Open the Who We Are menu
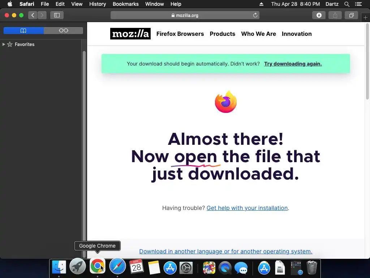This screenshot has width=370, height=278. [x=258, y=34]
